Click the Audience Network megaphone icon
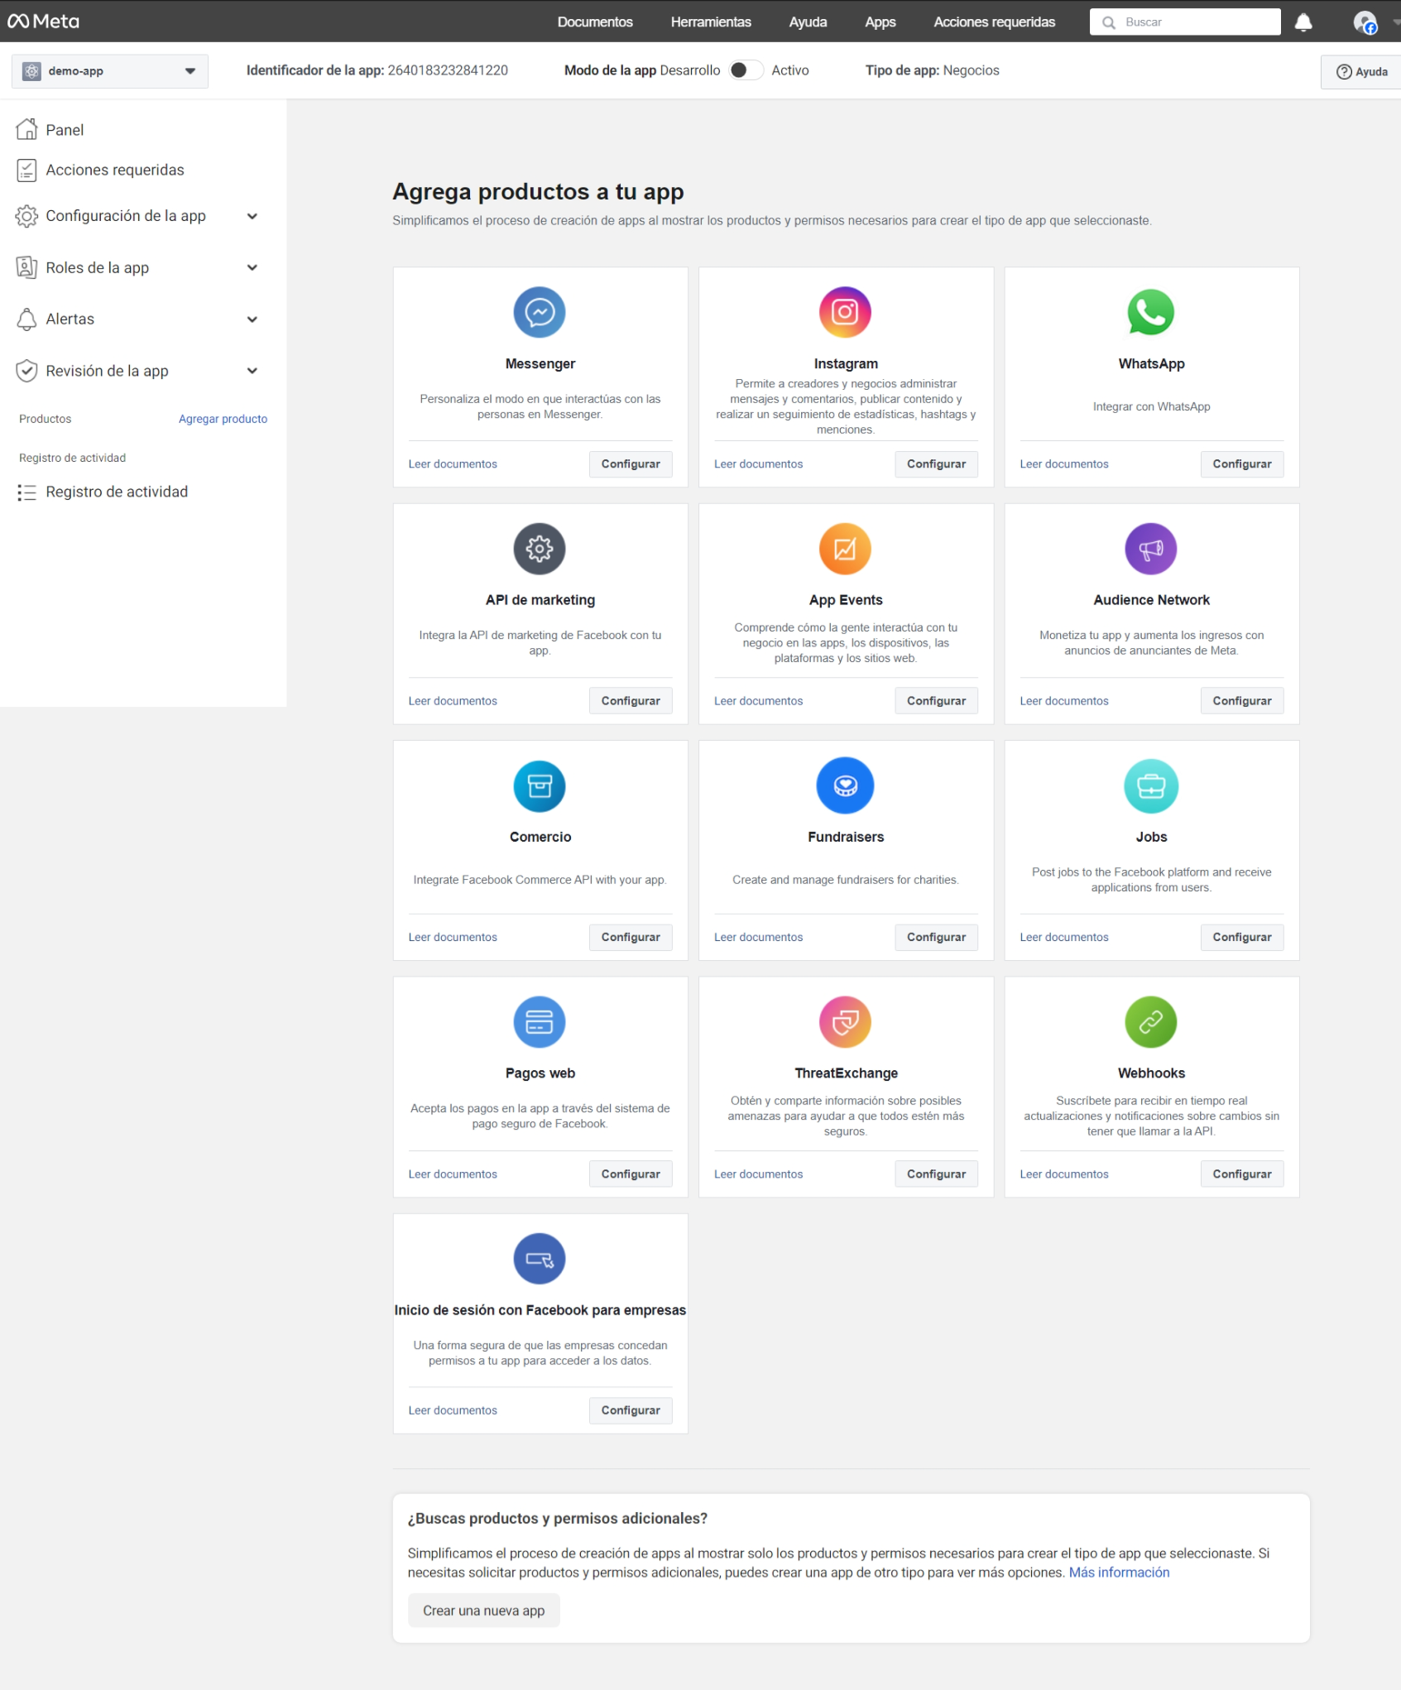Viewport: 1401px width, 1690px height. point(1150,549)
